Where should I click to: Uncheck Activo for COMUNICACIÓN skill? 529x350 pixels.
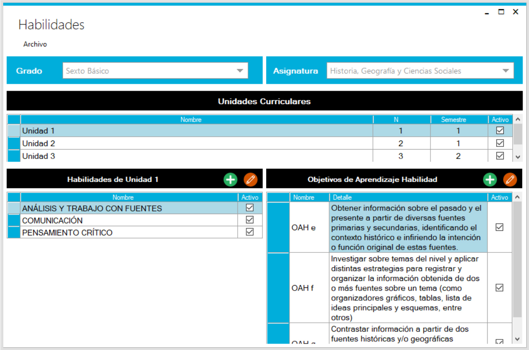(x=250, y=220)
